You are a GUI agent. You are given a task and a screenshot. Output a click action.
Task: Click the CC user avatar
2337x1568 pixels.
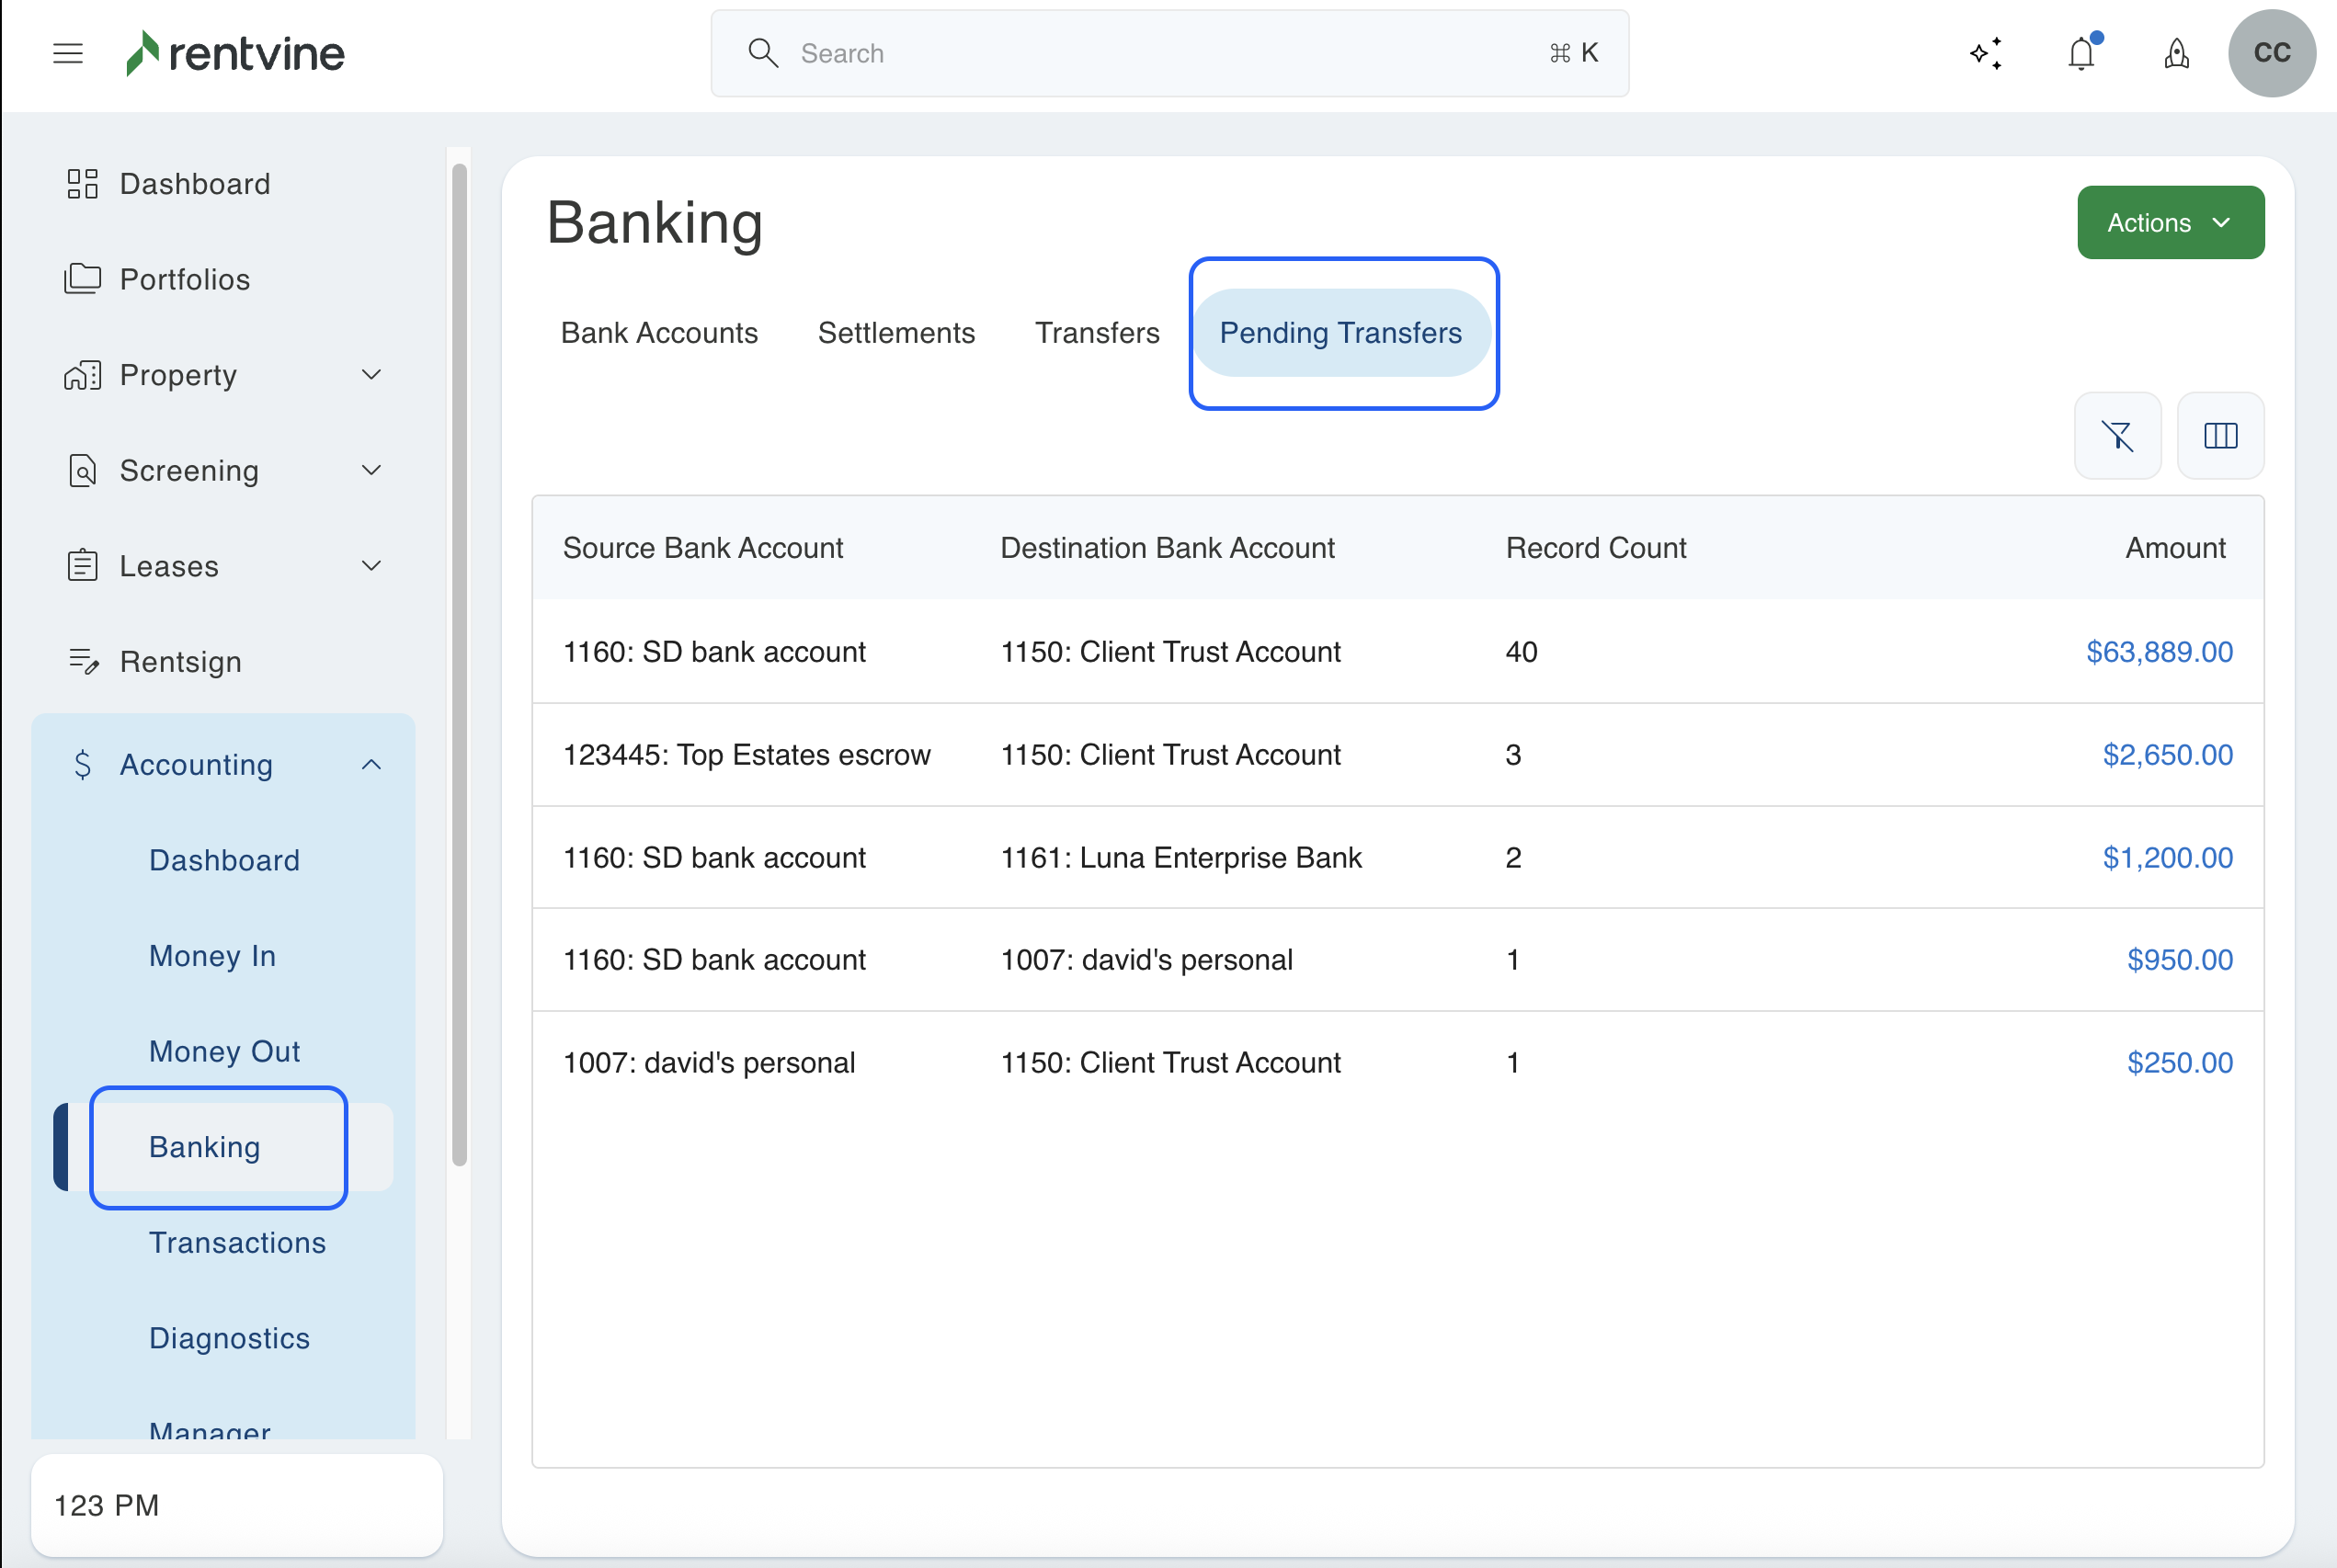2271,53
